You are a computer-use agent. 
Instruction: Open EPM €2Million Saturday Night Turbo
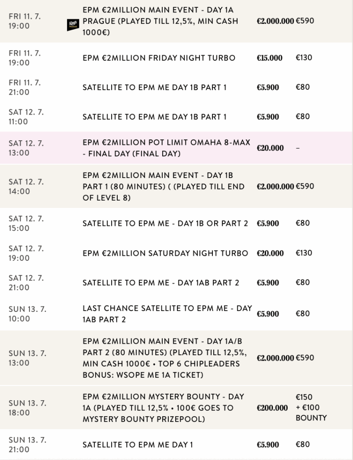coord(165,253)
